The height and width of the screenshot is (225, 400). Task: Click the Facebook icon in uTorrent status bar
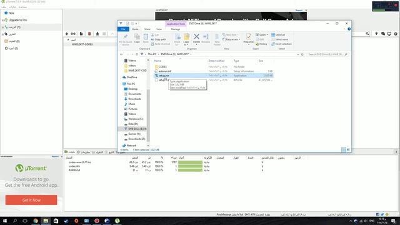(x=377, y=214)
